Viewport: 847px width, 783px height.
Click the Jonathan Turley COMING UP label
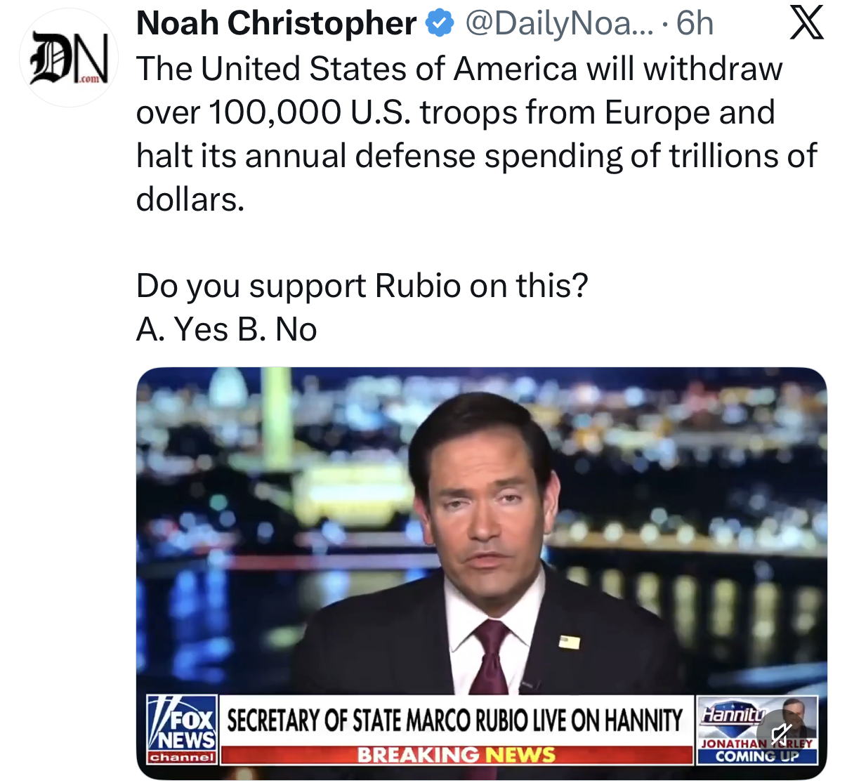tap(757, 750)
